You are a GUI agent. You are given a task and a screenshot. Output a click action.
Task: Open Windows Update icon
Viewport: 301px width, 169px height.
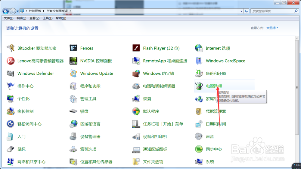pos(73,74)
